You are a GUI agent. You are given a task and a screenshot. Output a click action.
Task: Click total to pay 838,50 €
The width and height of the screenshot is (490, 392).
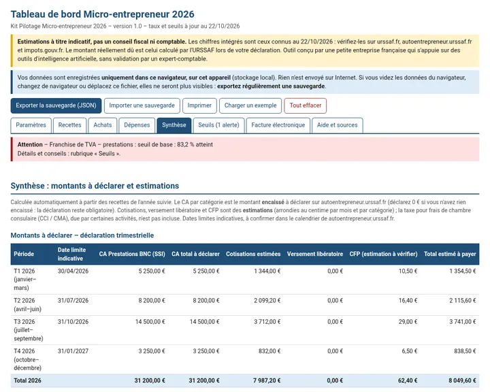(465, 351)
